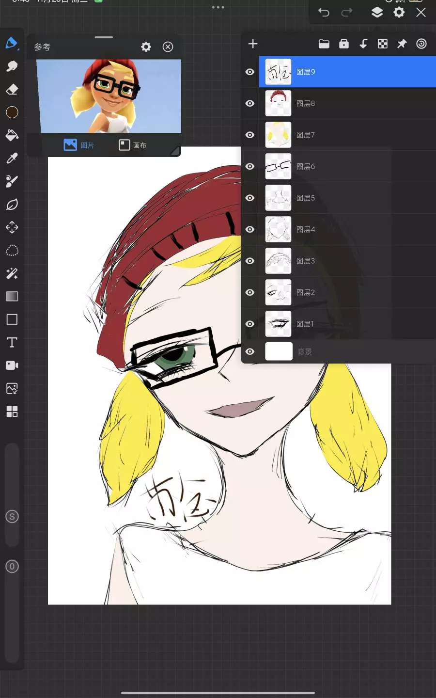Image resolution: width=436 pixels, height=698 pixels.
Task: Hide layer 图层2
Action: point(250,292)
